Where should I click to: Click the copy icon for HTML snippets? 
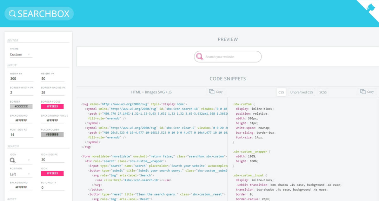[x=212, y=92]
